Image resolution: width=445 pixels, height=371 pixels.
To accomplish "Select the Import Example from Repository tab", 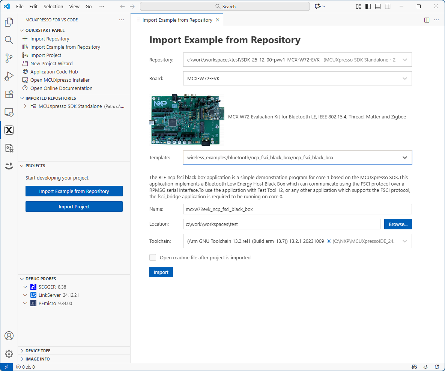I will (176, 20).
